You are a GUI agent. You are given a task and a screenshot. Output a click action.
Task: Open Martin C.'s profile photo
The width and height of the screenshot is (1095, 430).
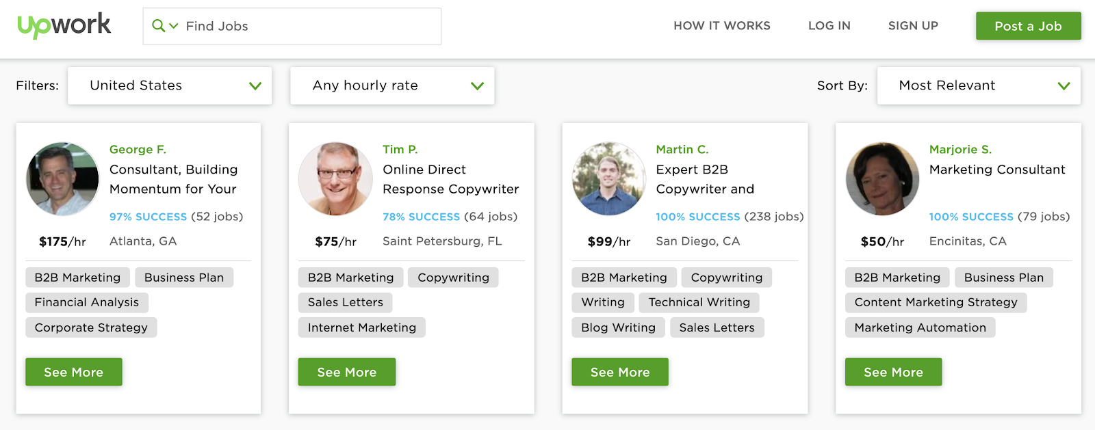pos(609,179)
